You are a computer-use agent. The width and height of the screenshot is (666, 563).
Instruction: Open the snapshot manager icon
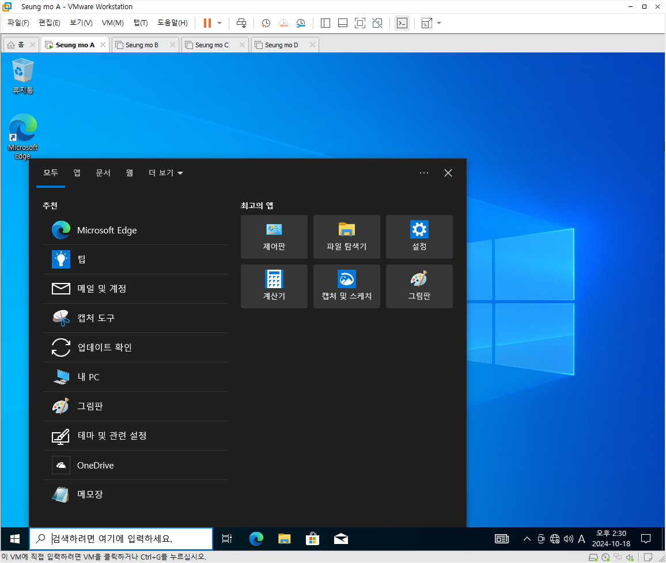point(301,23)
